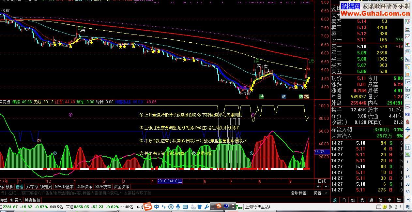Image resolution: width=412 pixels, height=212 pixels.
Task: Switch to 资金决策 indicator tab
Action: click(x=121, y=187)
